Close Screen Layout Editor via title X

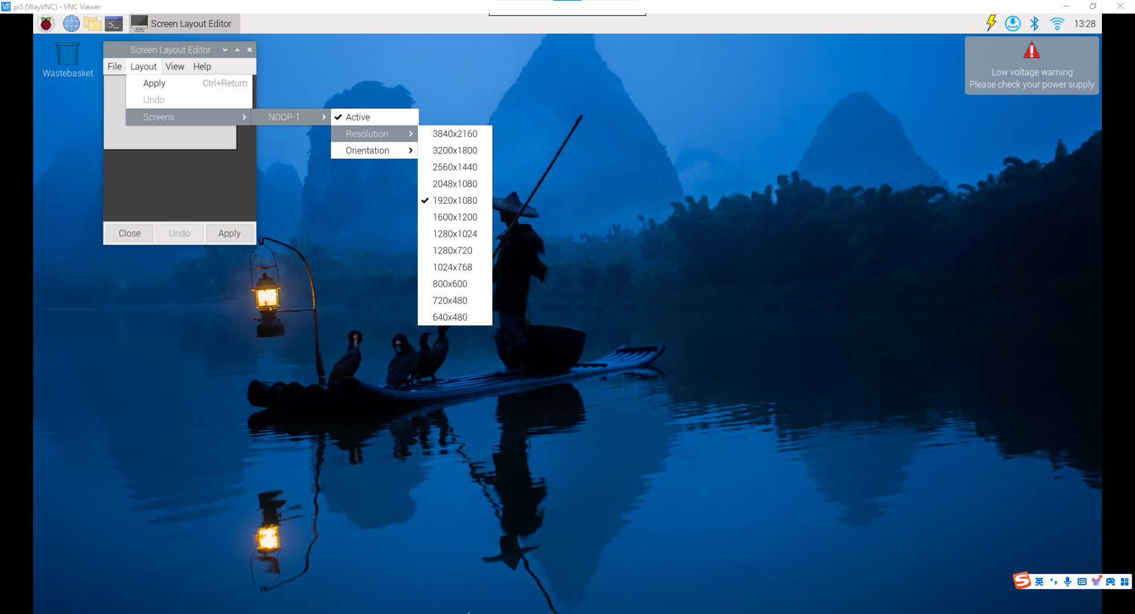pos(249,50)
